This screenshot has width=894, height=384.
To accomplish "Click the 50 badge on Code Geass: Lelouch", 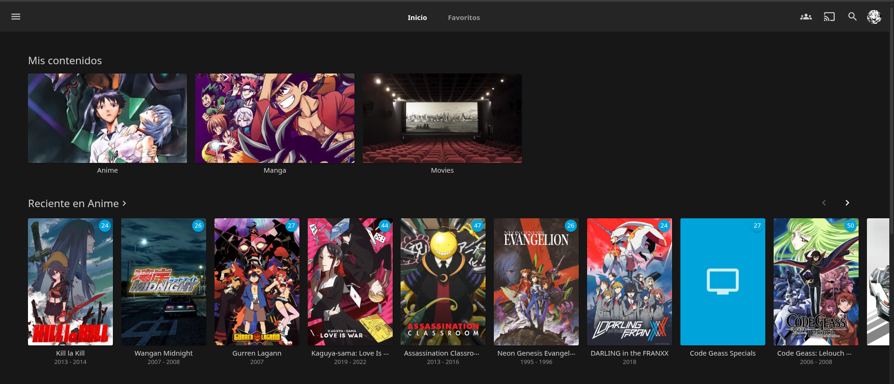I will point(851,226).
